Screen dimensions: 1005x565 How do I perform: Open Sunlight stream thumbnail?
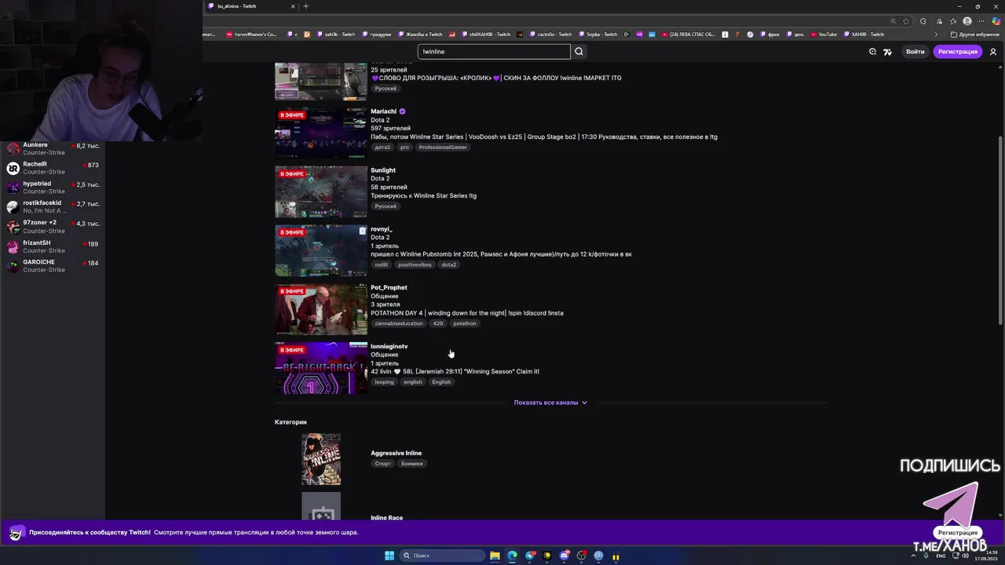pos(320,191)
